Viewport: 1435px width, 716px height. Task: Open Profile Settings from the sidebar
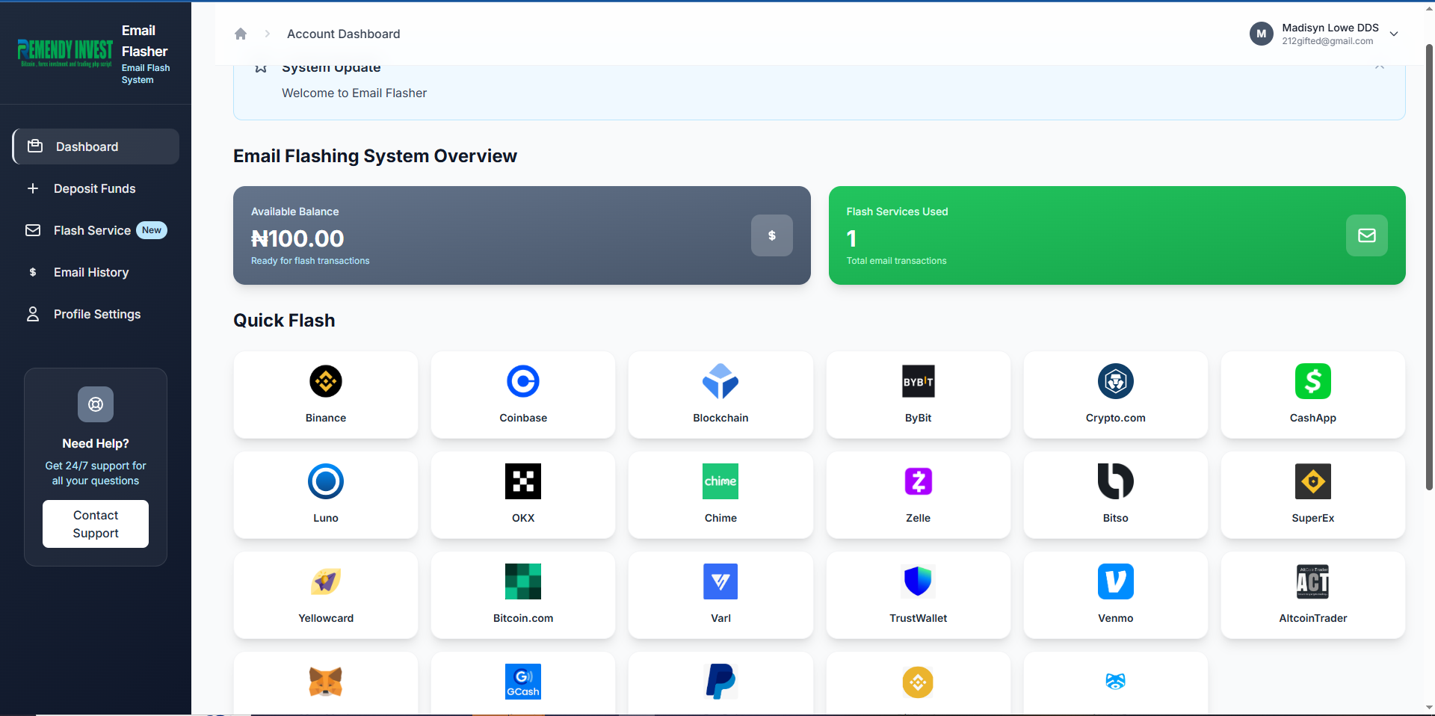coord(97,314)
